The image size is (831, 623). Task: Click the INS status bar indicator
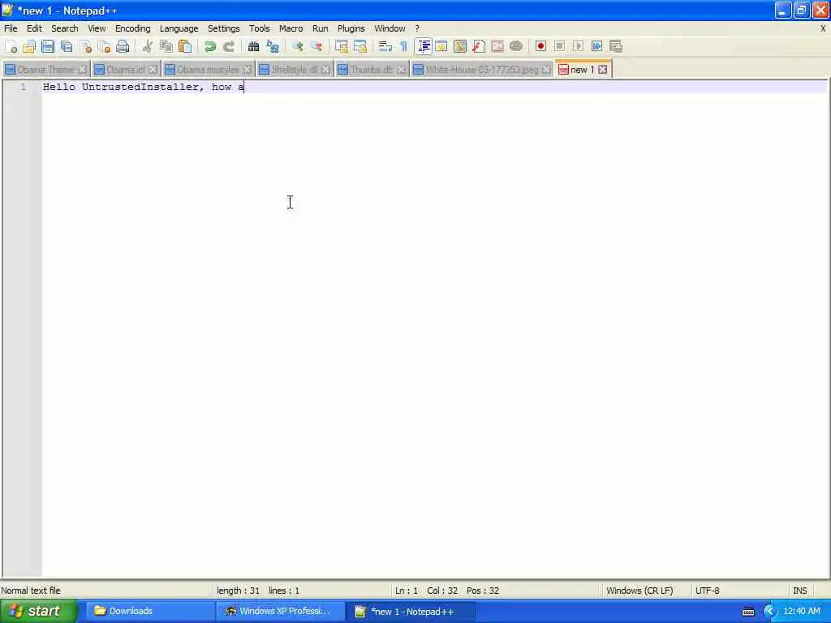click(800, 591)
